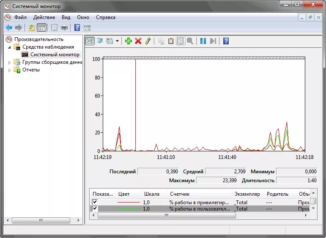Screen dimensions: 326x238
Task: Click the tree pane horizontal scrollbar thumb
Action: [41, 220]
